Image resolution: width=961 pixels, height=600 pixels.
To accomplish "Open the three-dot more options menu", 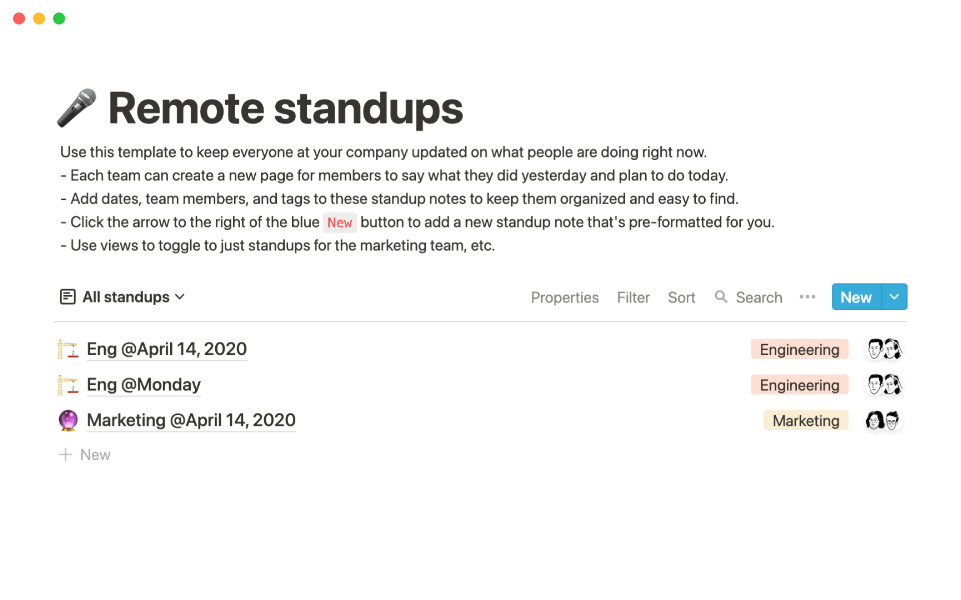I will [807, 297].
